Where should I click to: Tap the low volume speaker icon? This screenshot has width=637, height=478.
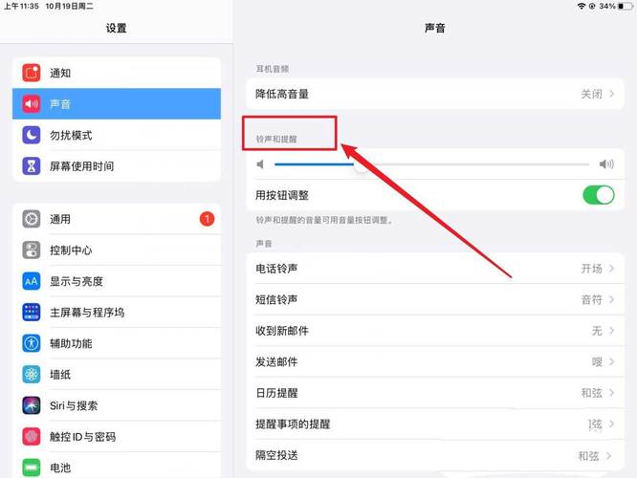(260, 164)
